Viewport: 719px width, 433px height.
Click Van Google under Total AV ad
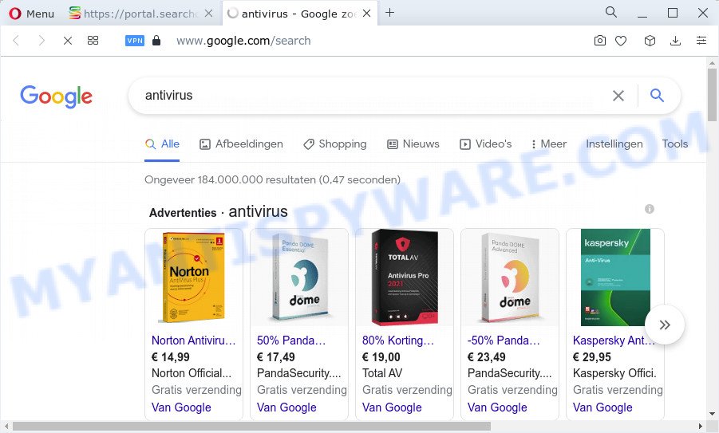tap(392, 407)
